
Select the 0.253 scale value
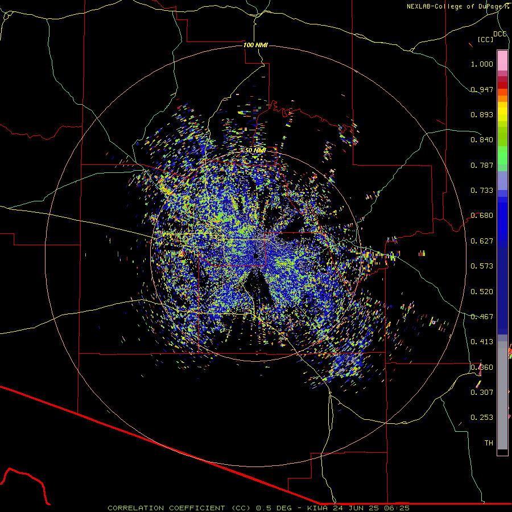coord(482,418)
